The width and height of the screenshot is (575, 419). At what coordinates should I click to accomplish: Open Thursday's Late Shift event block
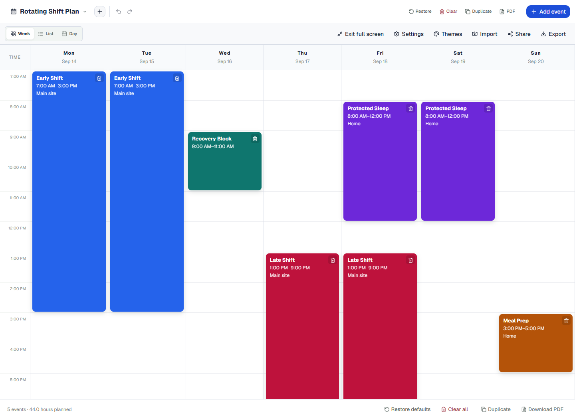coord(302,326)
